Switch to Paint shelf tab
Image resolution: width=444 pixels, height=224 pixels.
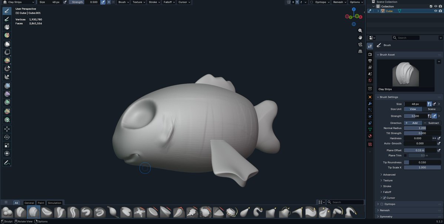pyautogui.click(x=41, y=203)
